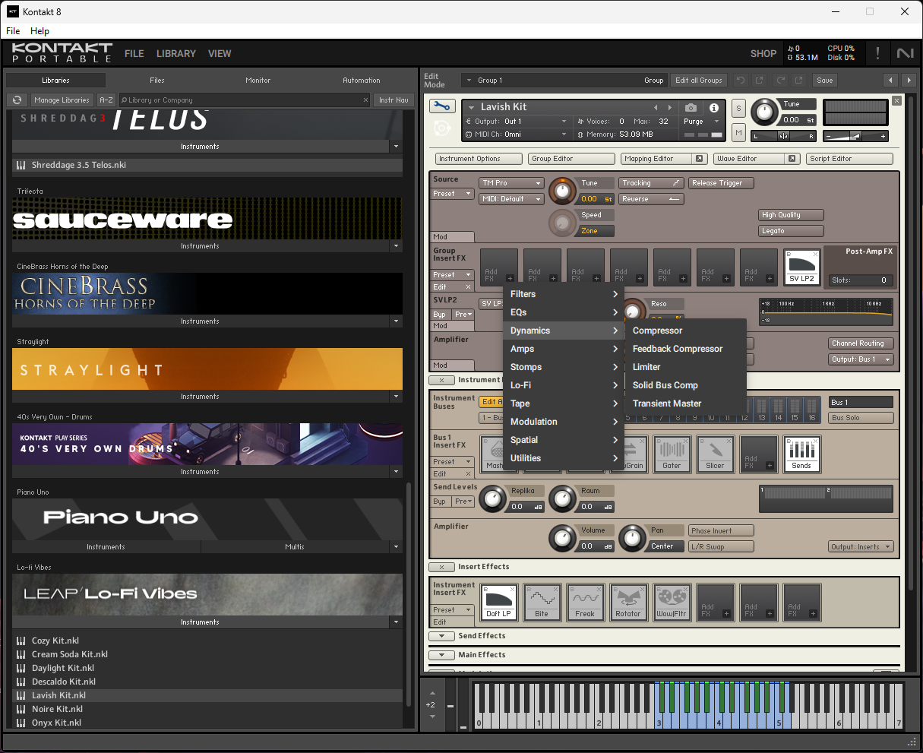The image size is (923, 753).
Task: Select the Bite insert effect
Action: tap(542, 602)
